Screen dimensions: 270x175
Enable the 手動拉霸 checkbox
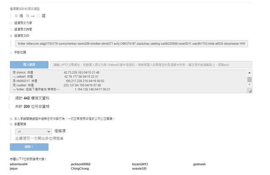coord(11,53)
